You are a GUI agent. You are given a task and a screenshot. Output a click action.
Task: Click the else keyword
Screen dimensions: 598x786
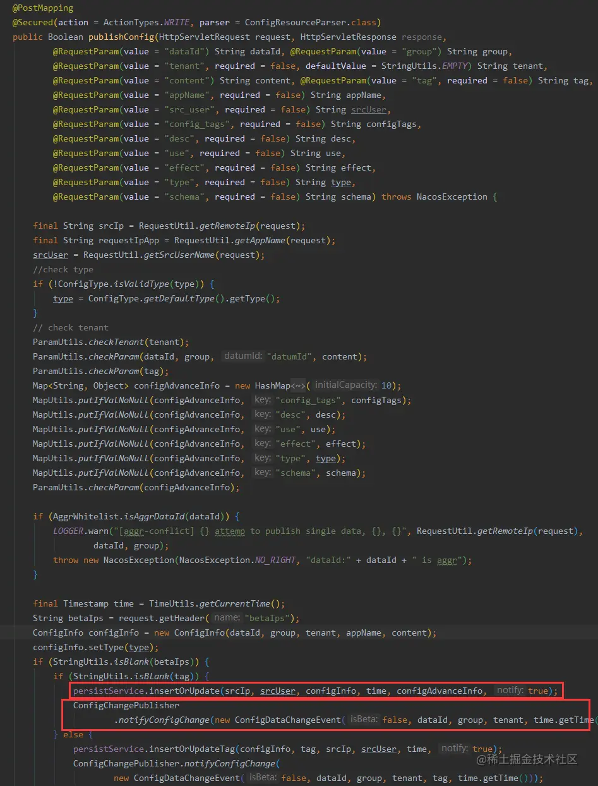click(x=73, y=734)
